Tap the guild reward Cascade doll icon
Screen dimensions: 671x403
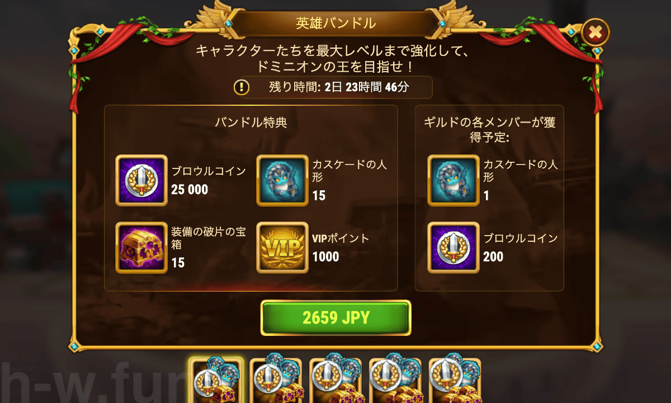pos(453,180)
